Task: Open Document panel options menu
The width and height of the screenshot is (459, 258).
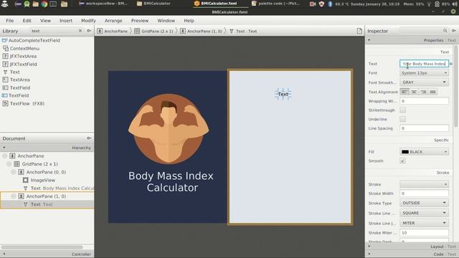Action: click(x=89, y=138)
